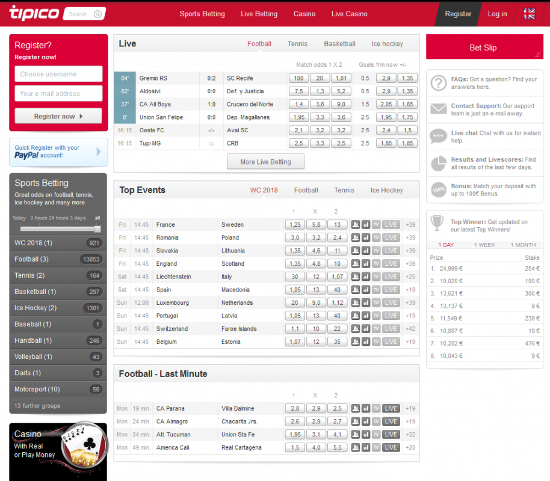Screen dimensions: 550x481
Task: Click the Live chat speech bubble icon
Action: coord(439,136)
